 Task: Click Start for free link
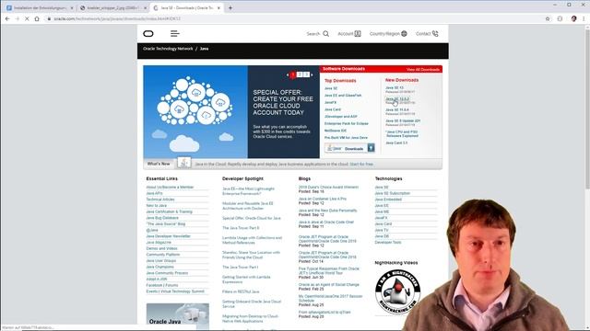point(361,165)
